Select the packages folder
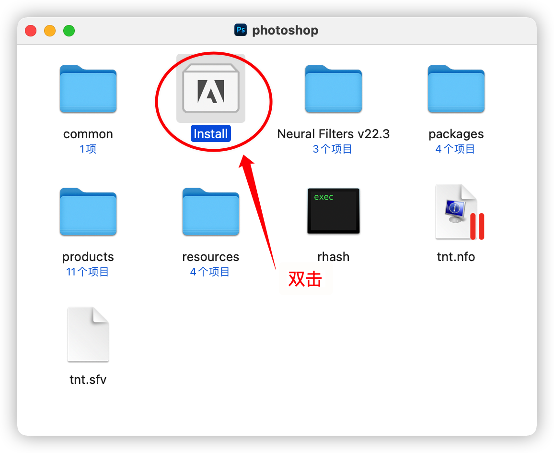The image size is (554, 453). click(x=456, y=90)
